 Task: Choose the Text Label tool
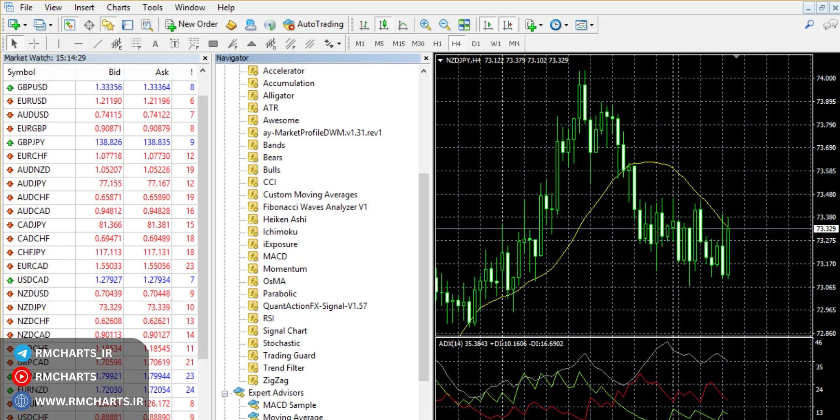[x=174, y=43]
